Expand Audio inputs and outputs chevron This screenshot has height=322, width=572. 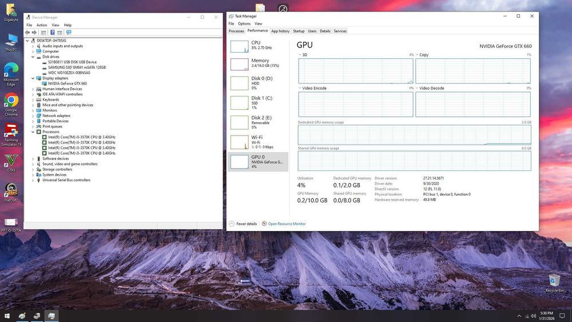point(33,46)
